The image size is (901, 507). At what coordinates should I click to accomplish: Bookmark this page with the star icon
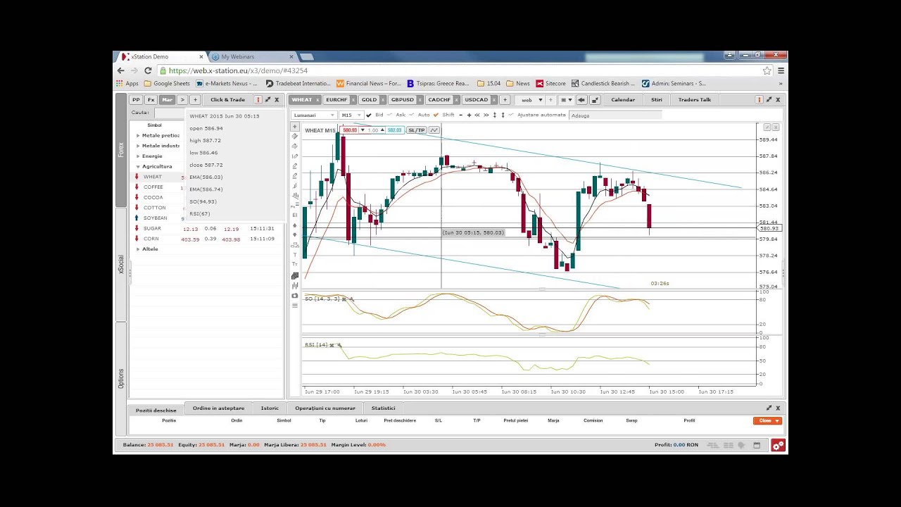click(x=767, y=70)
